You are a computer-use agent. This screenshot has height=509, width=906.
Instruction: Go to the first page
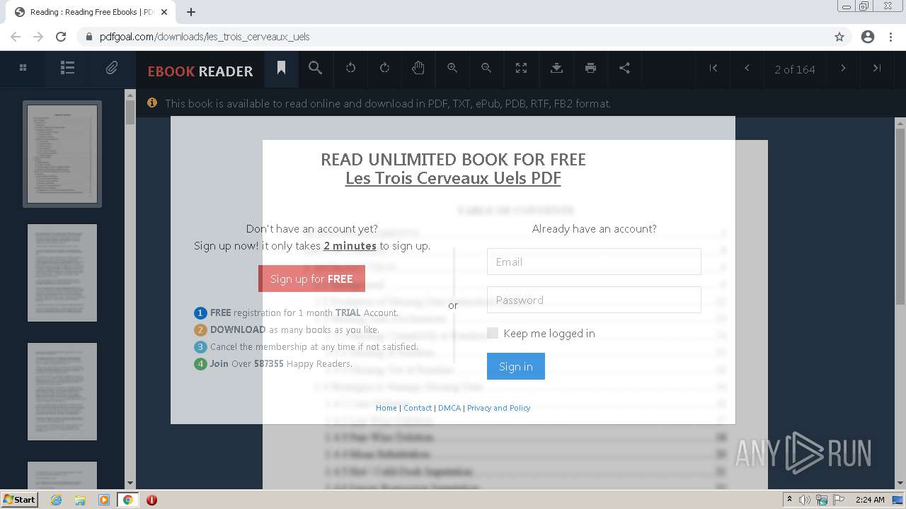[713, 68]
